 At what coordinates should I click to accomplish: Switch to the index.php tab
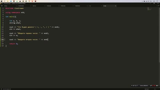[49, 6]
